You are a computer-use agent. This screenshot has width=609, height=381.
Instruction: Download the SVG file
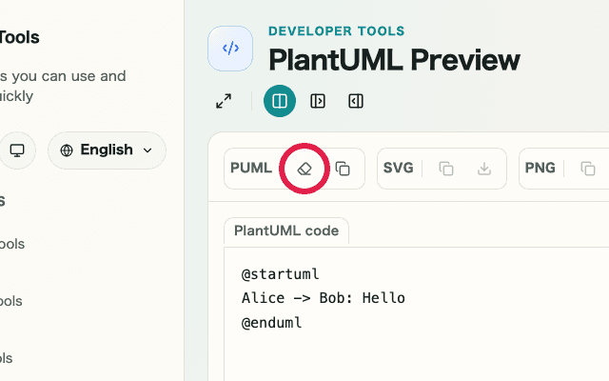point(484,169)
